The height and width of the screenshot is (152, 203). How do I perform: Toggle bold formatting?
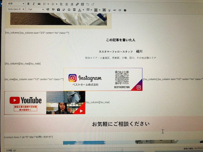(29, 4)
